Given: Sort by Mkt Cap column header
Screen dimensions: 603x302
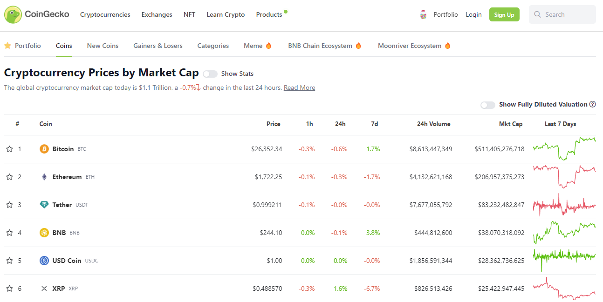Looking at the screenshot, I should click(x=511, y=124).
